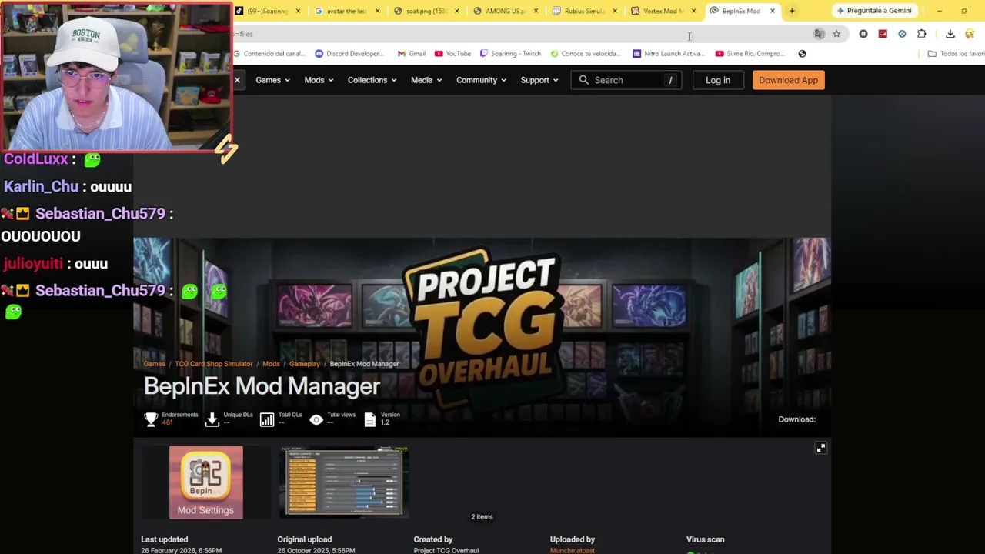Click the Pregúntale a Gemini button
Screen dimensions: 985x554
(x=874, y=11)
